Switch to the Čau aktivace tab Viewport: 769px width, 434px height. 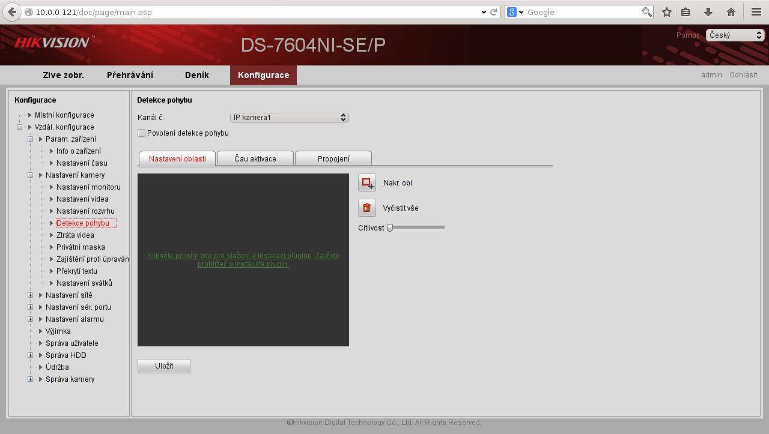[x=255, y=158]
